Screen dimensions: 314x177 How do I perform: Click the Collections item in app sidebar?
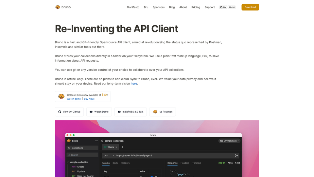[x=82, y=148]
